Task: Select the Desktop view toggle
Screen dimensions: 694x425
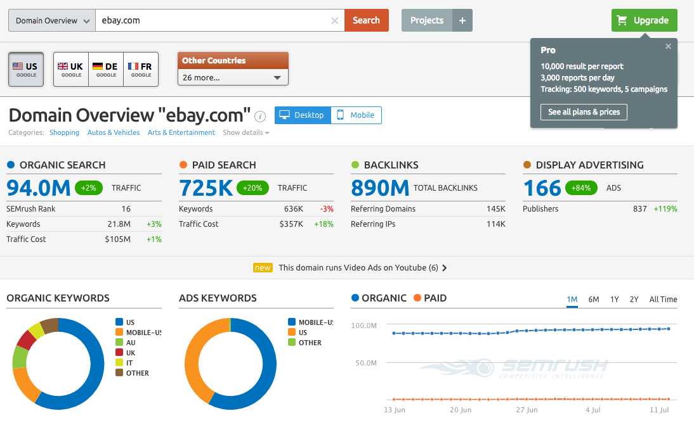Action: tap(303, 115)
